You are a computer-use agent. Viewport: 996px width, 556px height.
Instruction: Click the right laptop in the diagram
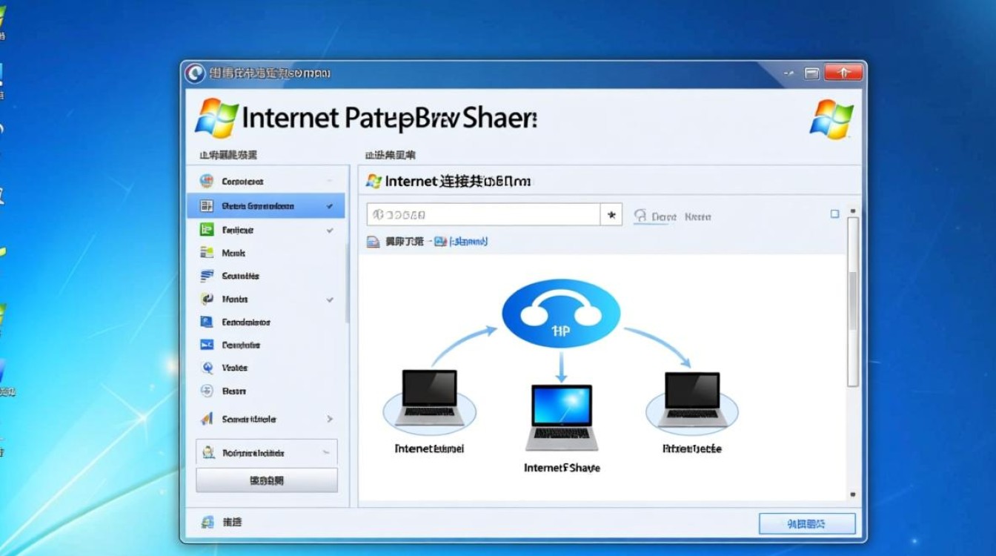pos(691,399)
